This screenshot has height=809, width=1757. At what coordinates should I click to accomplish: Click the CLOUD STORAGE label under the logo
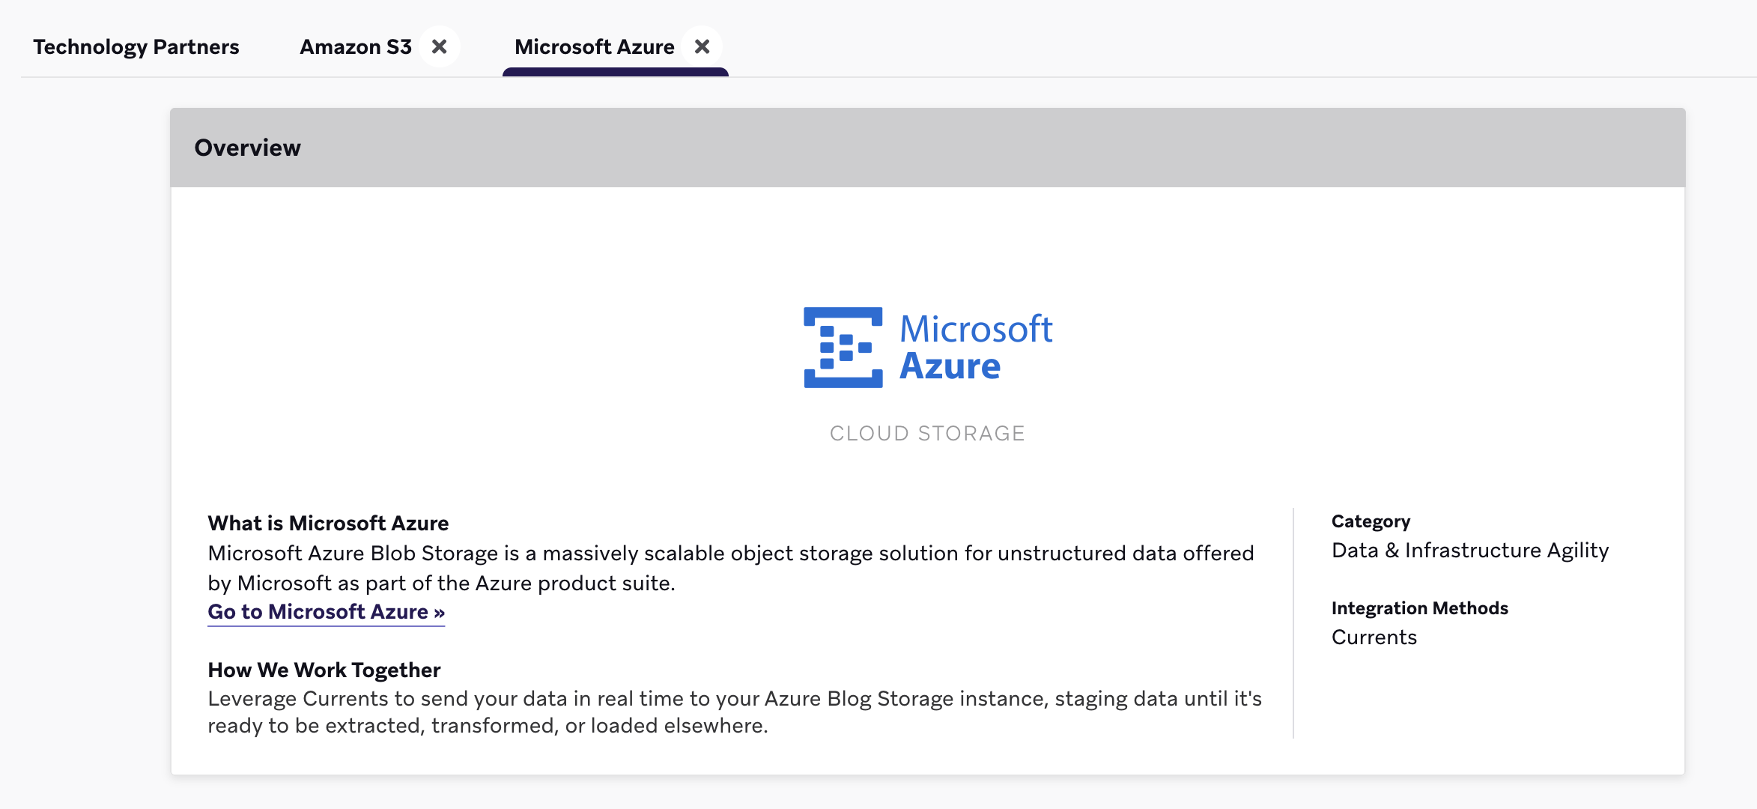click(x=926, y=432)
